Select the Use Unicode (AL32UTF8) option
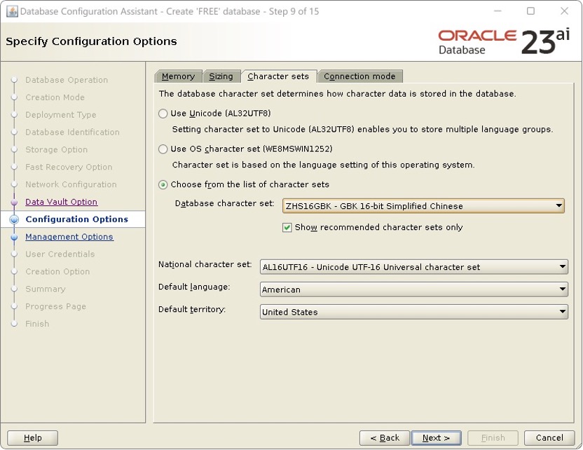The height and width of the screenshot is (450, 583). tap(163, 113)
